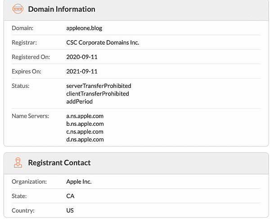Click name server b.ns.apple.com

85,124
